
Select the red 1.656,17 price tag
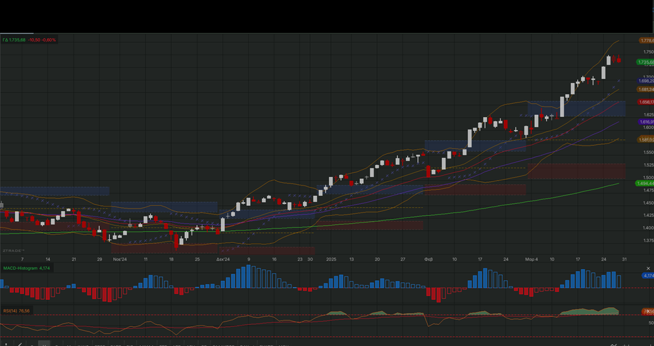point(645,102)
